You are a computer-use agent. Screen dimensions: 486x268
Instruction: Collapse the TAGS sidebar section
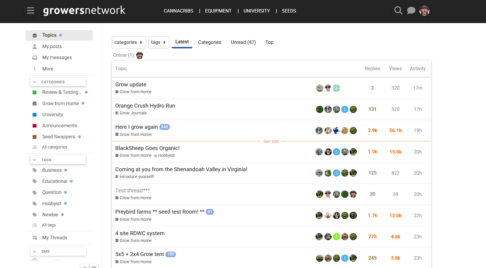[35, 160]
